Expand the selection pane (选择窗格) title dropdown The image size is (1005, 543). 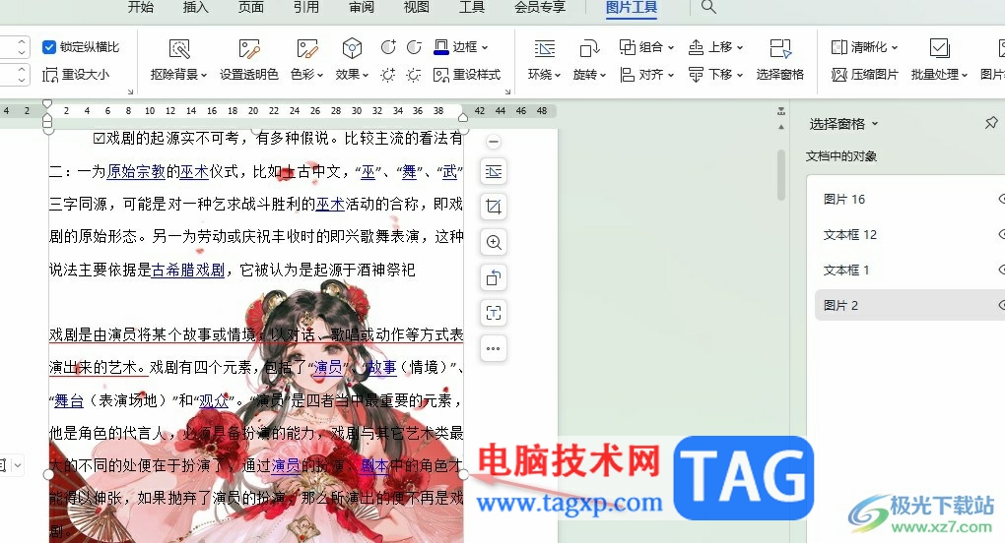point(875,124)
